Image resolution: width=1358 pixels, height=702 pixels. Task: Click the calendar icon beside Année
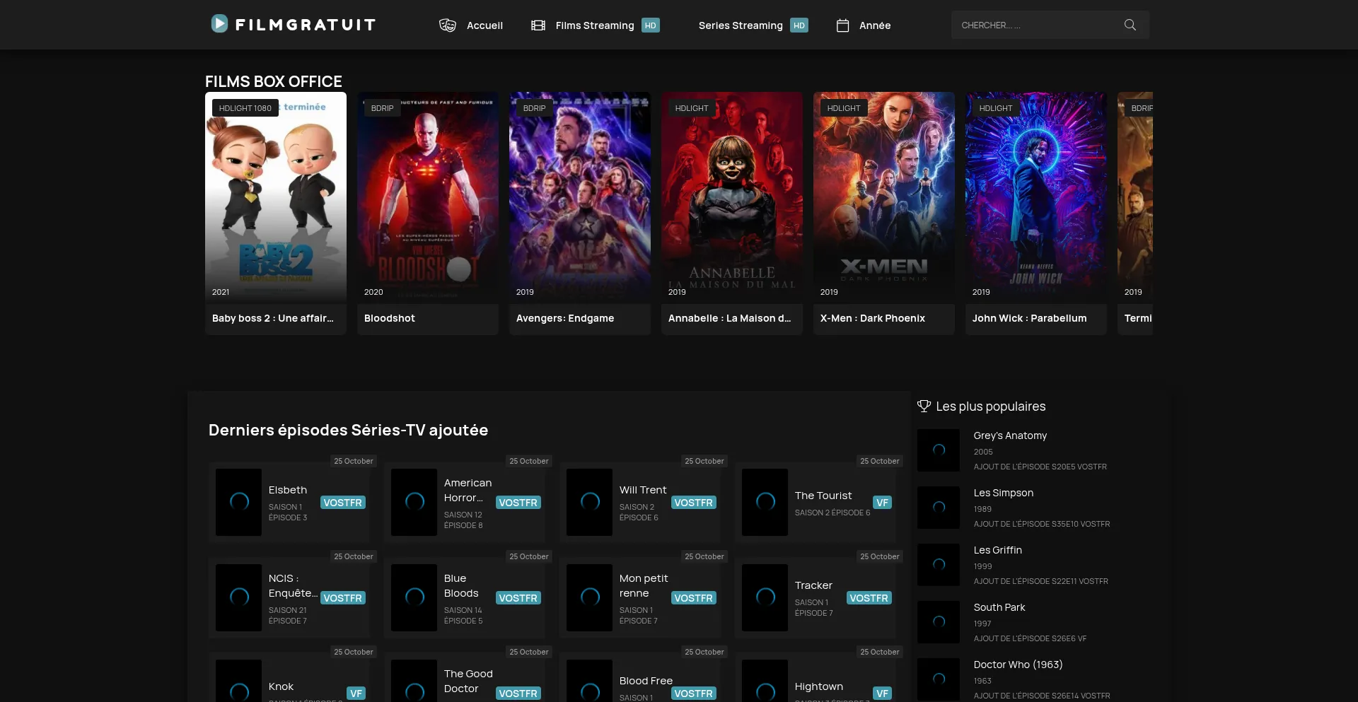(842, 25)
